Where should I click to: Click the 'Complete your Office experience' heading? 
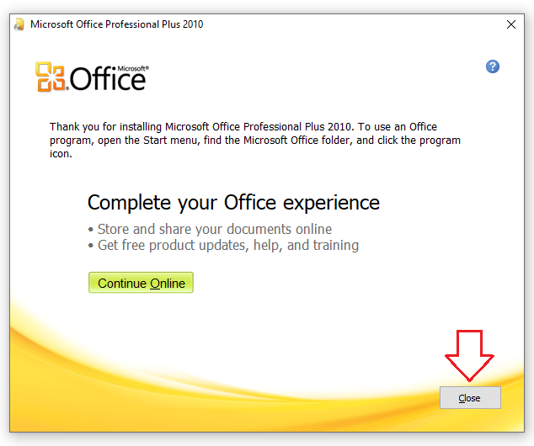(x=233, y=203)
